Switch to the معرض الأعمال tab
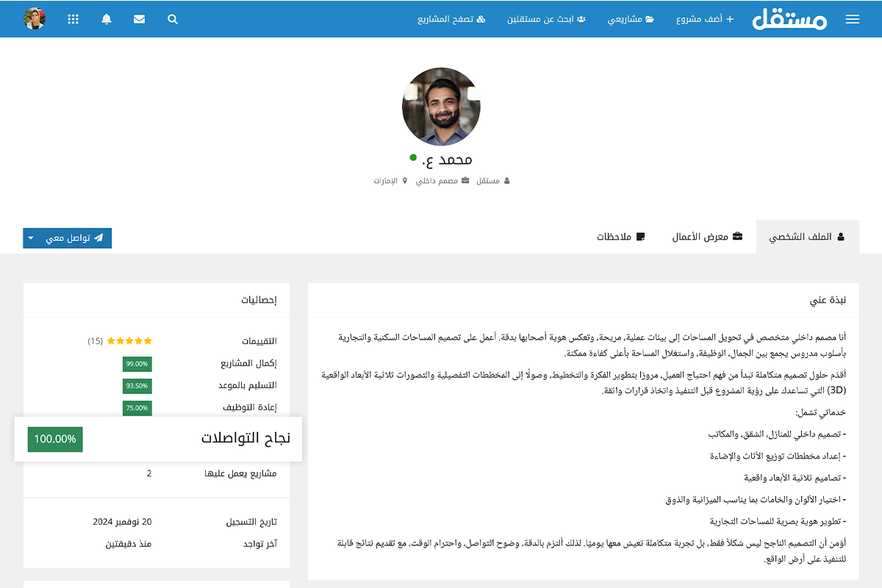Screen dimensions: 882x588 coord(707,237)
